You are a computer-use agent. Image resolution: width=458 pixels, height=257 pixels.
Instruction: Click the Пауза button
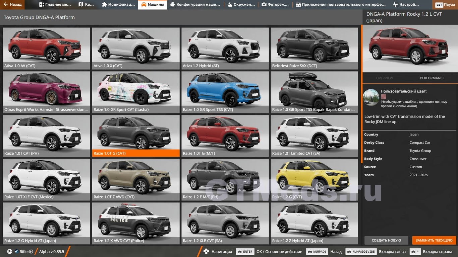[x=445, y=5]
